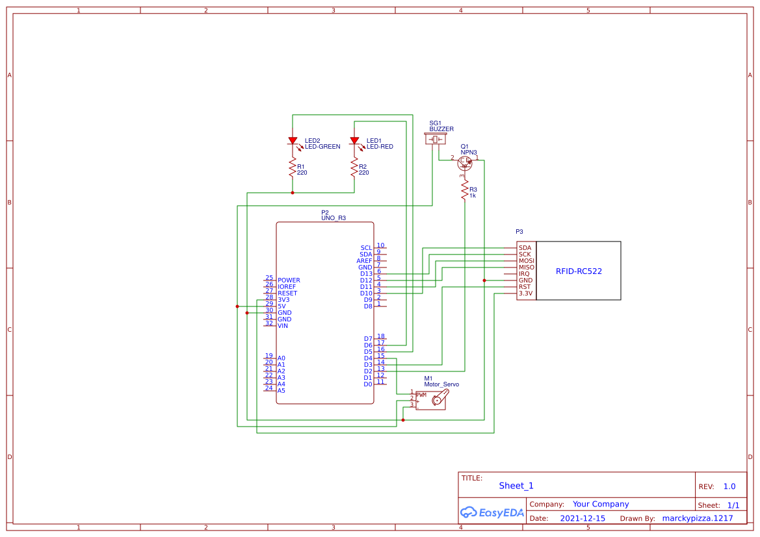Click the revision value 1.0
Screen dimensions: 760x537
click(x=729, y=486)
